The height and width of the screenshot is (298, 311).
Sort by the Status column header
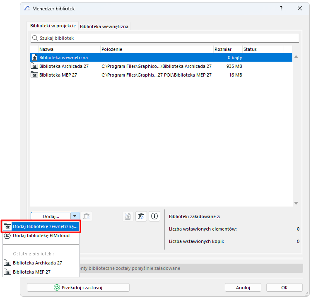263,49
